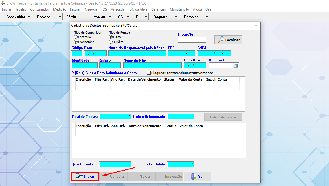Expand the Reaviso toolbar dropdown arrow
329x186 pixels.
[60, 17]
